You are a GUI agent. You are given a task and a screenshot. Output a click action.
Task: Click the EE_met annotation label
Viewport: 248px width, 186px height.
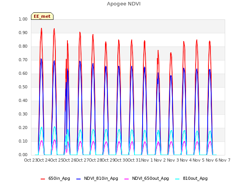coord(42,16)
